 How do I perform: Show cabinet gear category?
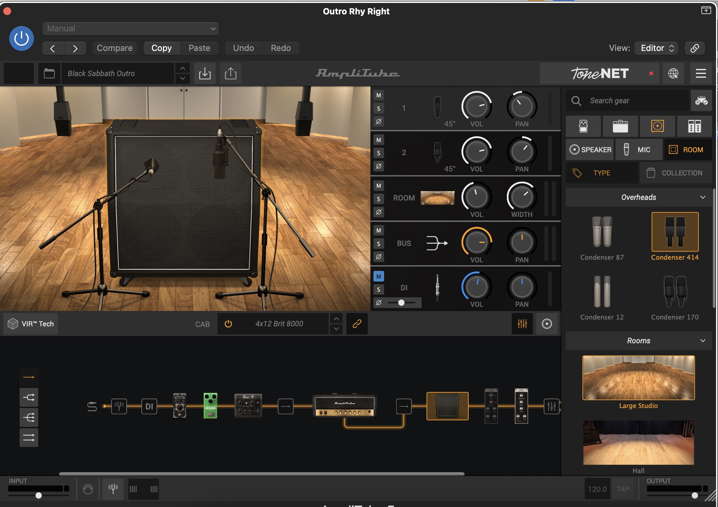pyautogui.click(x=657, y=126)
